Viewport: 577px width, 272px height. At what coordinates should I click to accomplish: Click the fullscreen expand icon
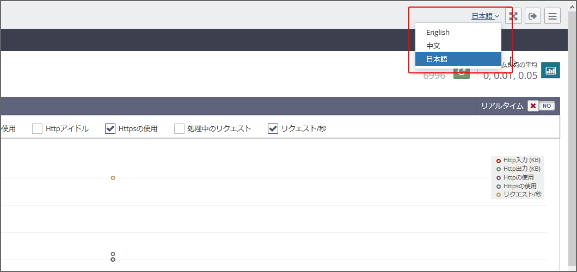point(513,16)
